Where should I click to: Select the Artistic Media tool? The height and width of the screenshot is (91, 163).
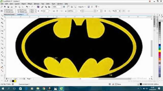click(x=2, y=34)
